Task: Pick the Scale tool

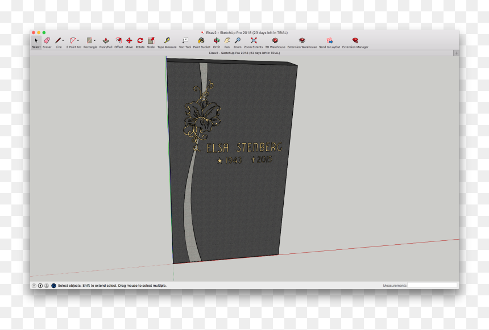Action: pyautogui.click(x=151, y=43)
